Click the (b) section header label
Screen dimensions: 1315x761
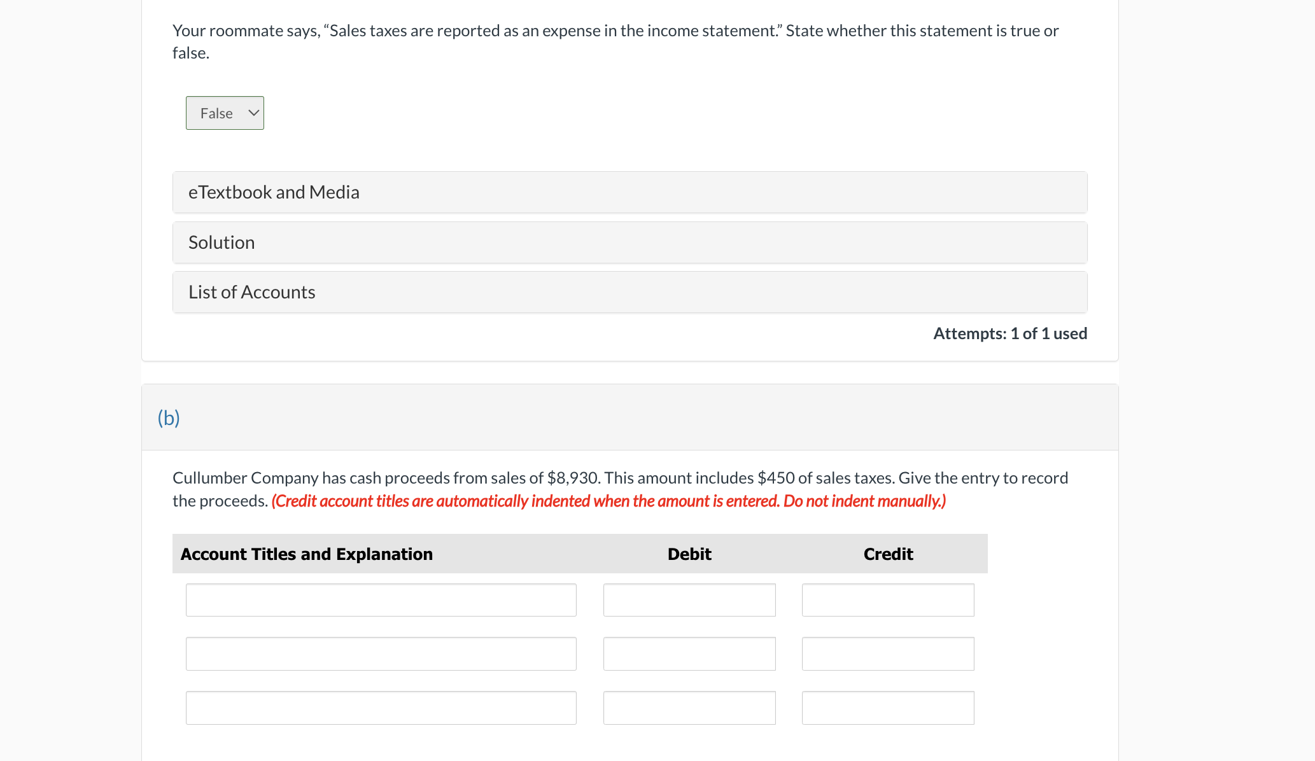click(x=169, y=418)
